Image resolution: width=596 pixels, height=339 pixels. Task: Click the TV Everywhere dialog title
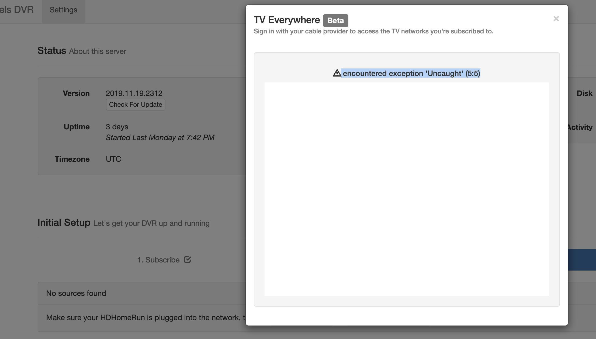click(x=287, y=20)
